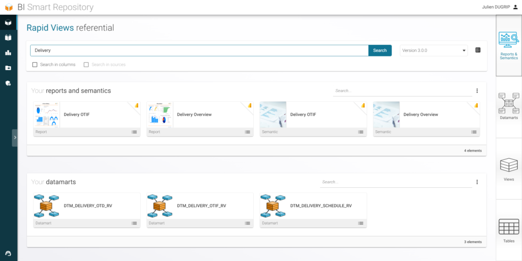Click the Rapid Views referential heading
The width and height of the screenshot is (522, 261).
70,28
